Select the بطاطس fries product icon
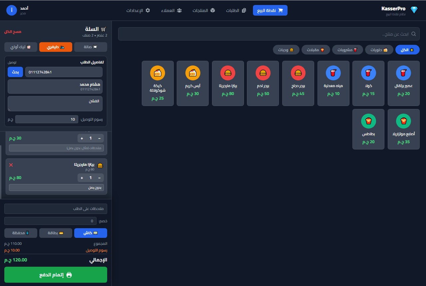 pyautogui.click(x=368, y=121)
